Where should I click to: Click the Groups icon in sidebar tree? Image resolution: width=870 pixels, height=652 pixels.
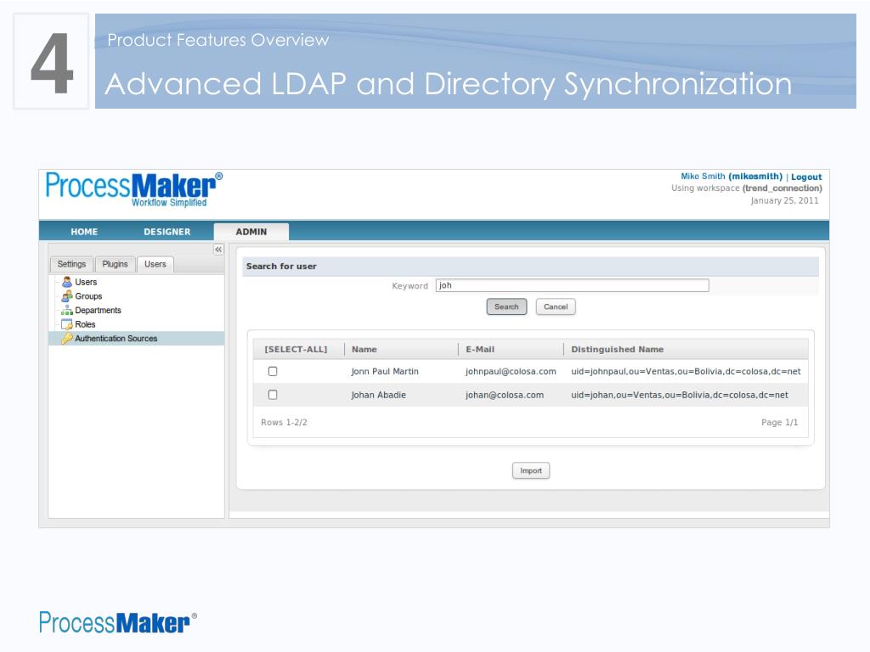coord(67,296)
